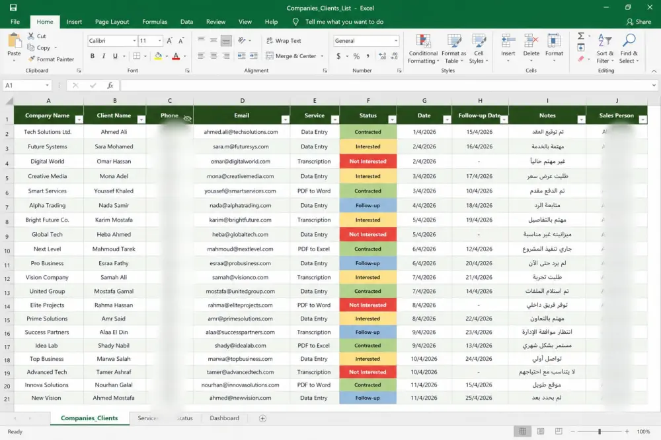Switch to the Insert ribbon tab
661x440 pixels.
pos(74,22)
